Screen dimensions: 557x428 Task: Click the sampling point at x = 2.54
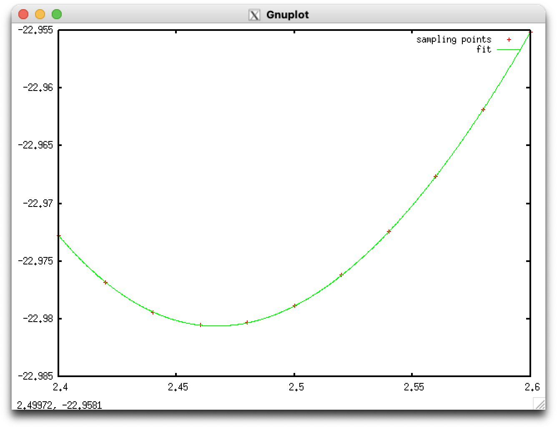(x=389, y=232)
